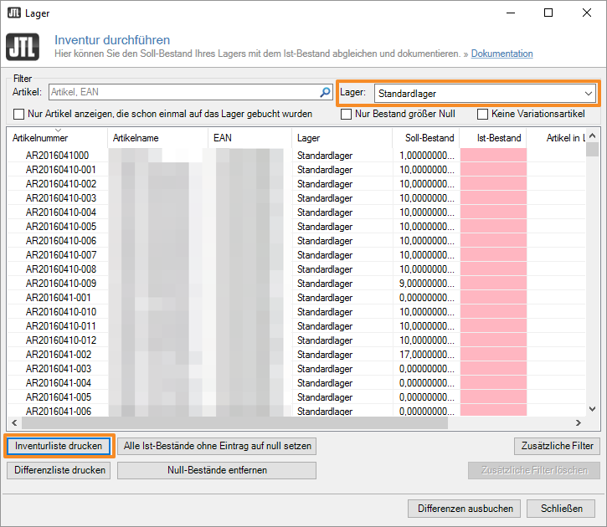Toggle 'Nur Bestand größer Null' checkbox

coord(346,114)
